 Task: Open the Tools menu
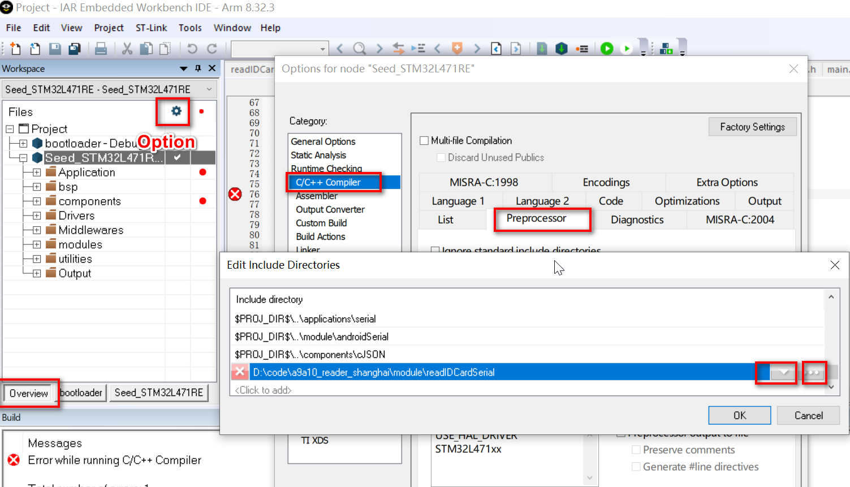pyautogui.click(x=190, y=28)
